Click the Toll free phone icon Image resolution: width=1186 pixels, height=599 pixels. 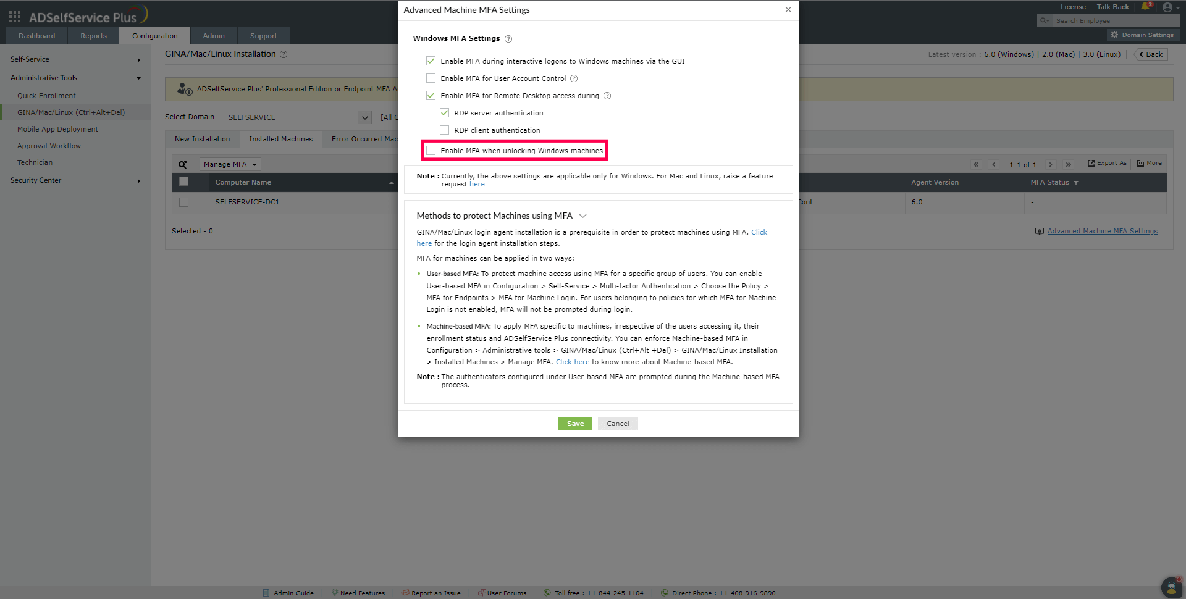click(x=547, y=593)
